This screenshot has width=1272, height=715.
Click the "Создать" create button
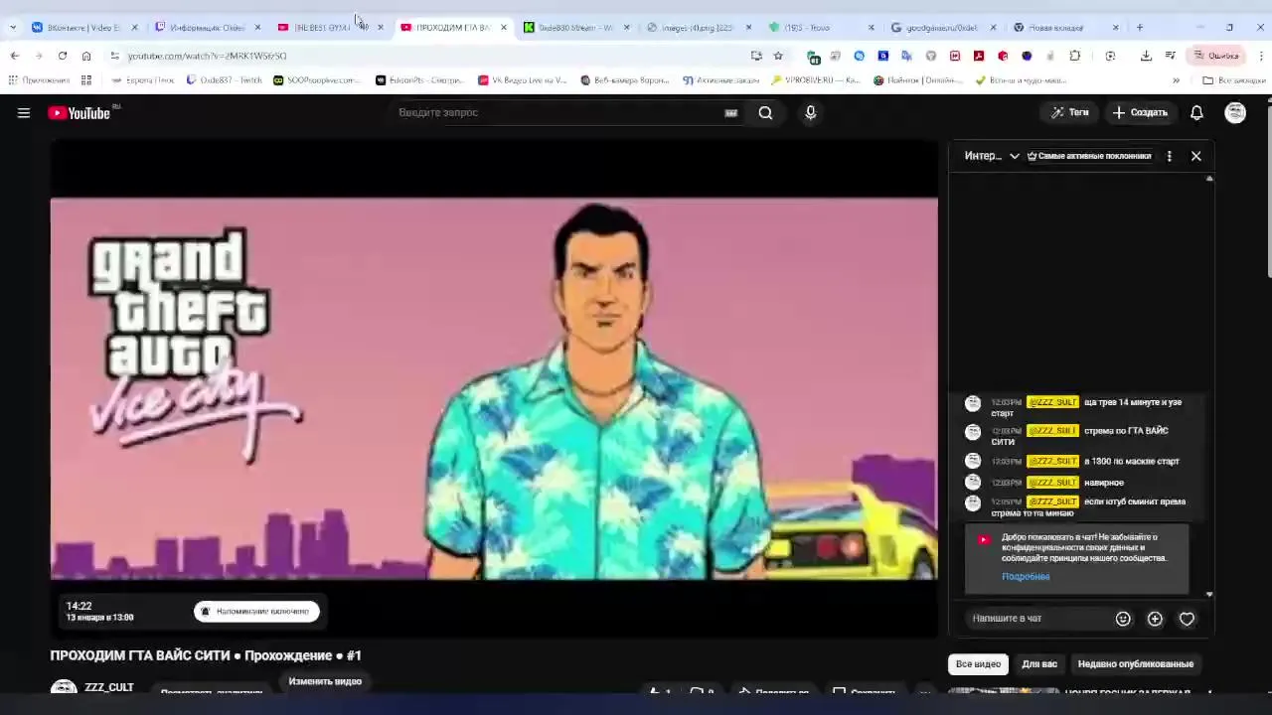[1140, 113]
